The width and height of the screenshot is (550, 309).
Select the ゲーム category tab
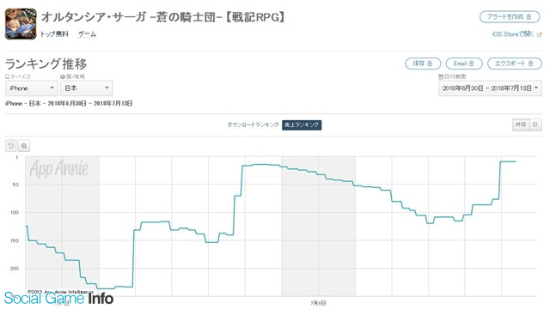tap(87, 34)
